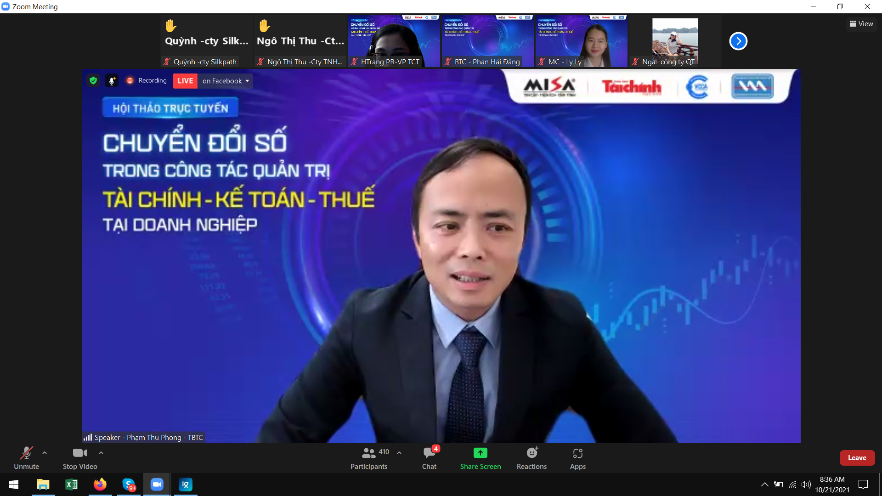Expand video options arrow beside Stop Video

[101, 453]
